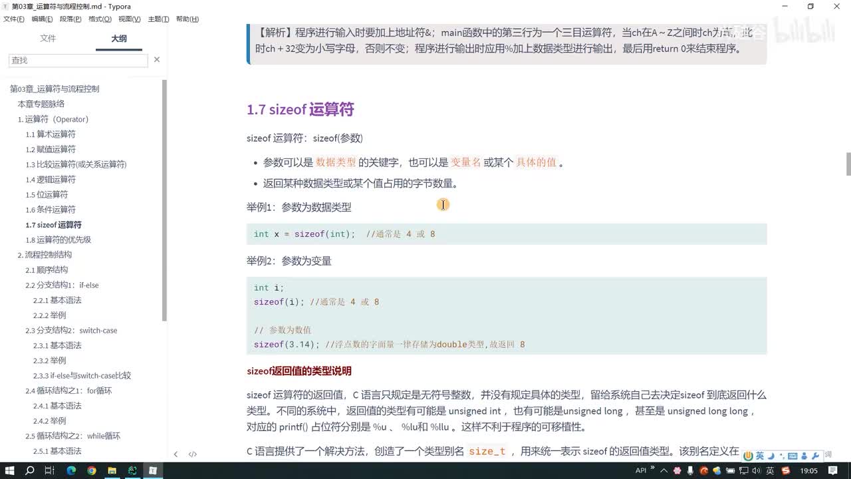This screenshot has width=851, height=479.
Task: Click the size_t inline code text
Action: [x=487, y=451]
